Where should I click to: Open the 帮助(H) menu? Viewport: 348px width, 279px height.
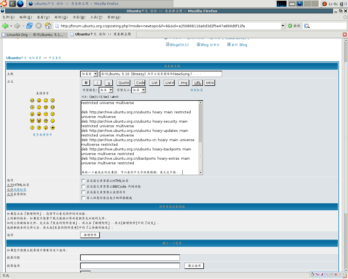(x=114, y=17)
